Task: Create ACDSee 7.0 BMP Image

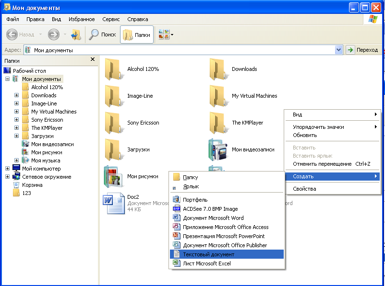Action: coord(227,209)
